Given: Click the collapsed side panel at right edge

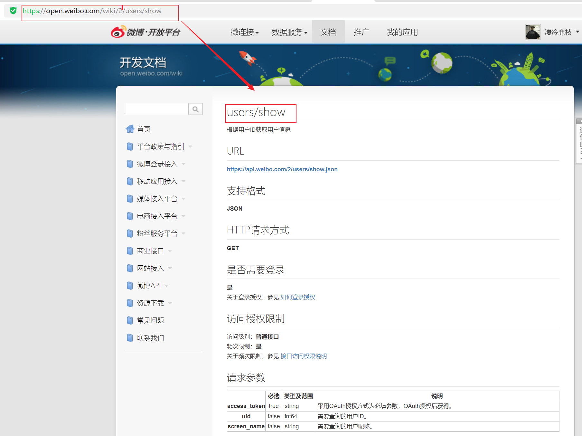Looking at the screenshot, I should pos(579,141).
